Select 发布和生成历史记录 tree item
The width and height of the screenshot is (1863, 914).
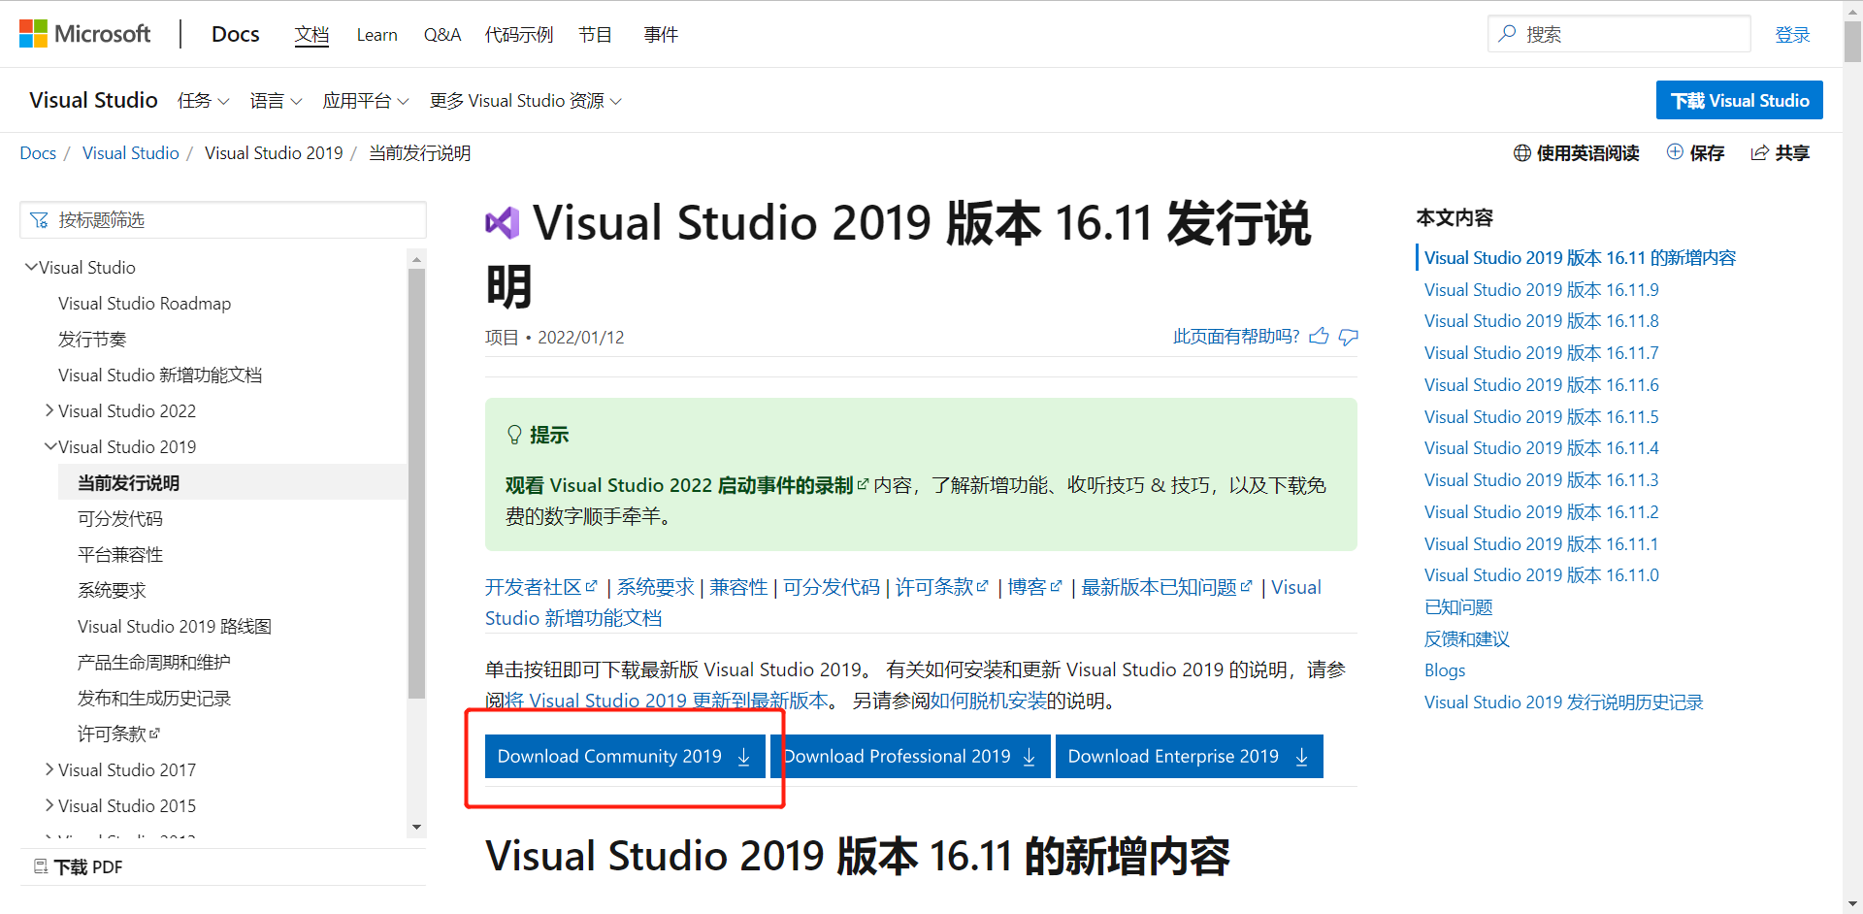tap(154, 698)
